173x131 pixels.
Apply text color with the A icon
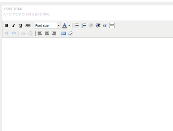pyautogui.click(x=65, y=25)
